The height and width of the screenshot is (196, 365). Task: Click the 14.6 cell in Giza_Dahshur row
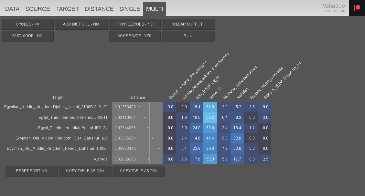click(x=197, y=138)
